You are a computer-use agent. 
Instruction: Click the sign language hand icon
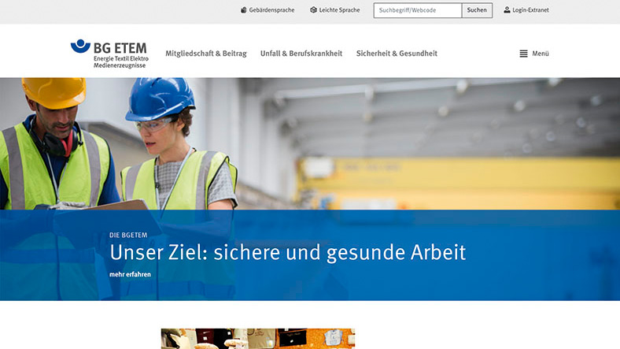(x=244, y=10)
